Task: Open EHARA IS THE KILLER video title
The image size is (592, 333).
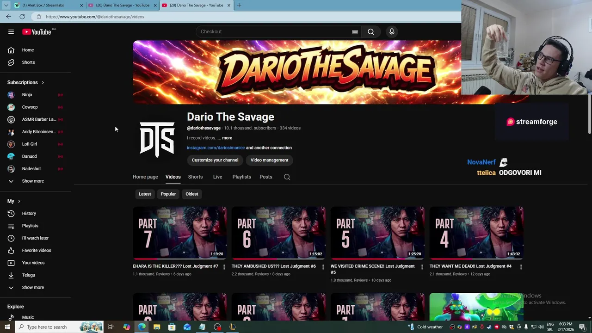Action: tap(175, 266)
